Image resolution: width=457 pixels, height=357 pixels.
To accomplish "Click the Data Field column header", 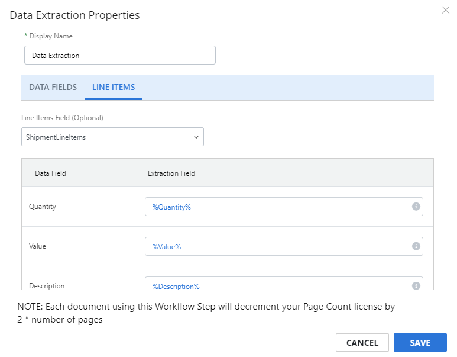I will pos(50,173).
